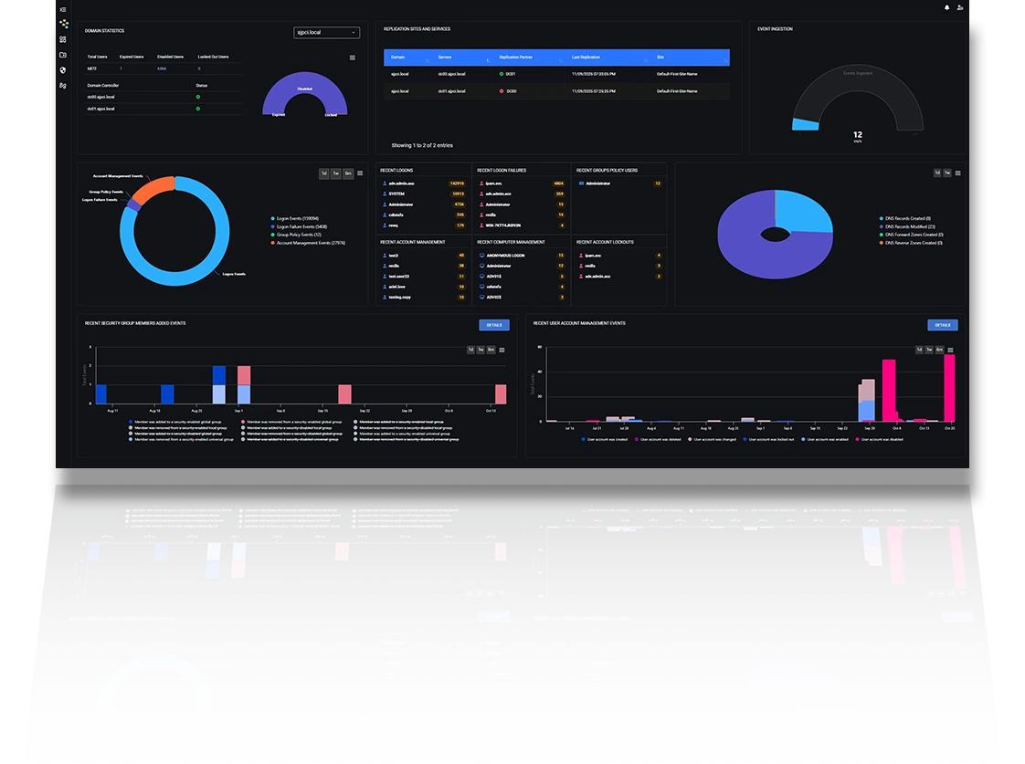Click the notification bell icon
Screen dimensions: 1025x764
[x=946, y=7]
